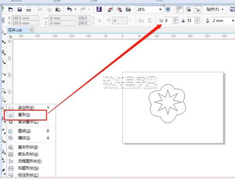Open the 28% zoom level dropdown

point(160,9)
